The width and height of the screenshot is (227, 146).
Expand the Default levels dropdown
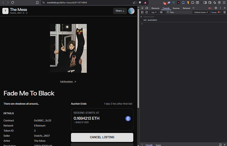(201, 12)
